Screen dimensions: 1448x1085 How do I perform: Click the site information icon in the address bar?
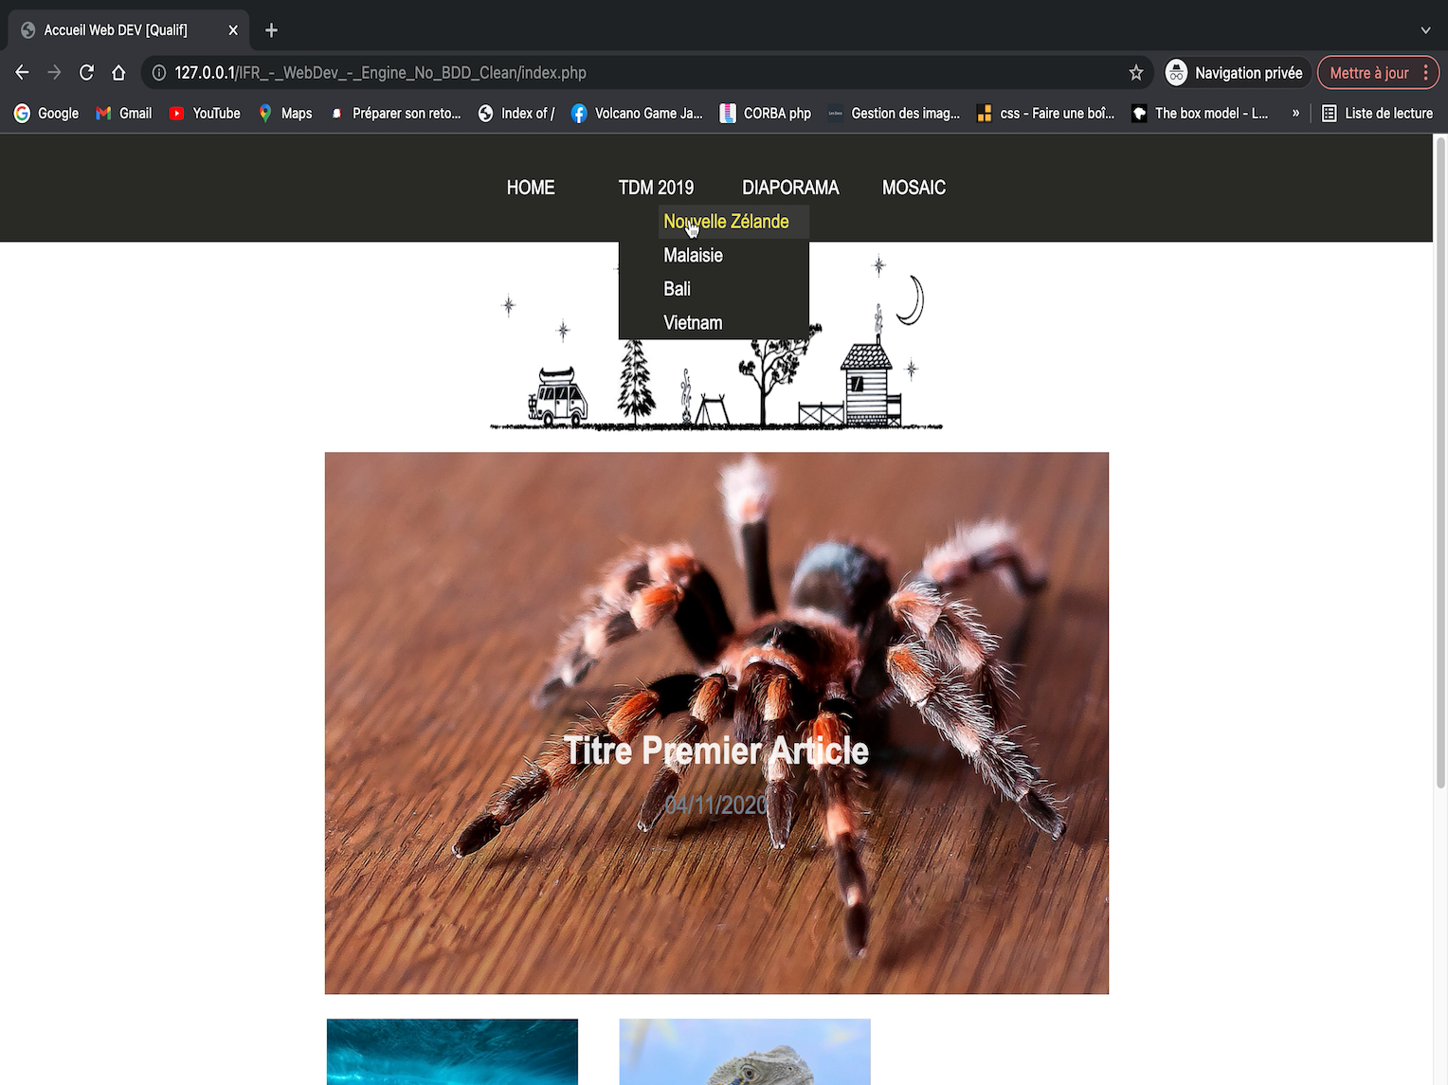pos(159,73)
